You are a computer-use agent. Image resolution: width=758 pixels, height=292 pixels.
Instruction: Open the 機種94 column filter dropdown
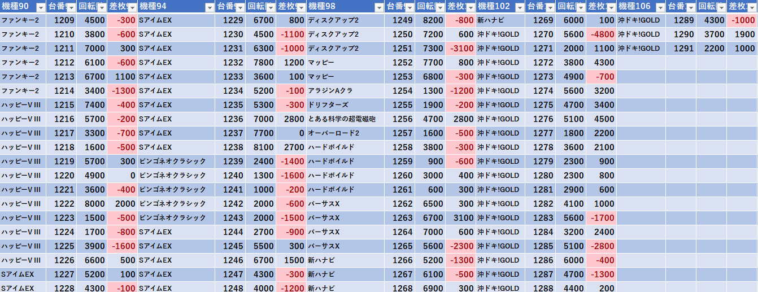(x=210, y=7)
